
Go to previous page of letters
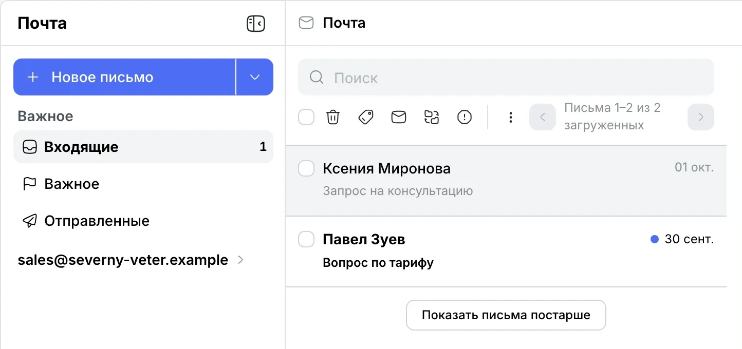point(543,118)
